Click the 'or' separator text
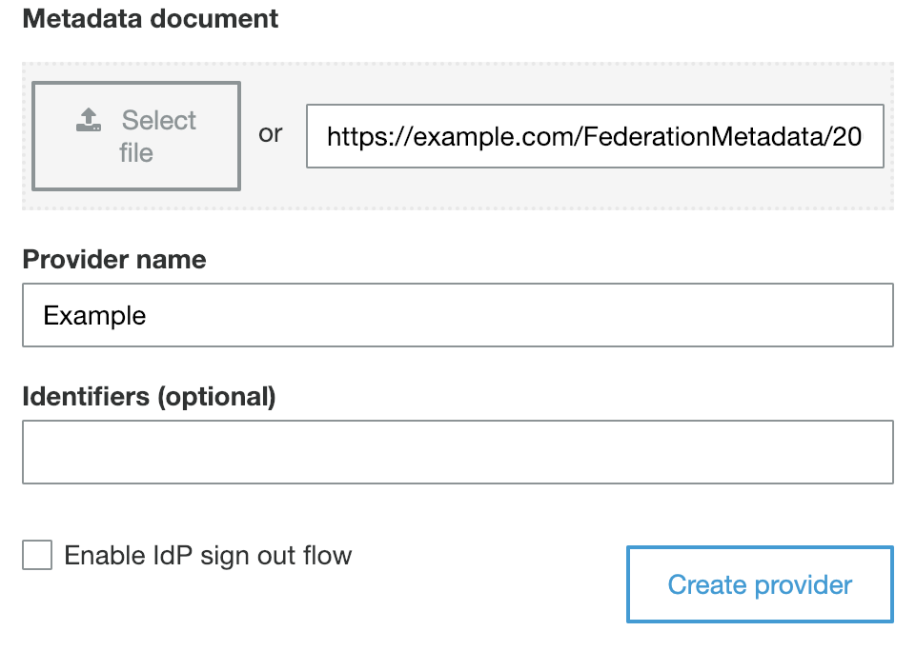916x651 pixels. pyautogui.click(x=271, y=134)
